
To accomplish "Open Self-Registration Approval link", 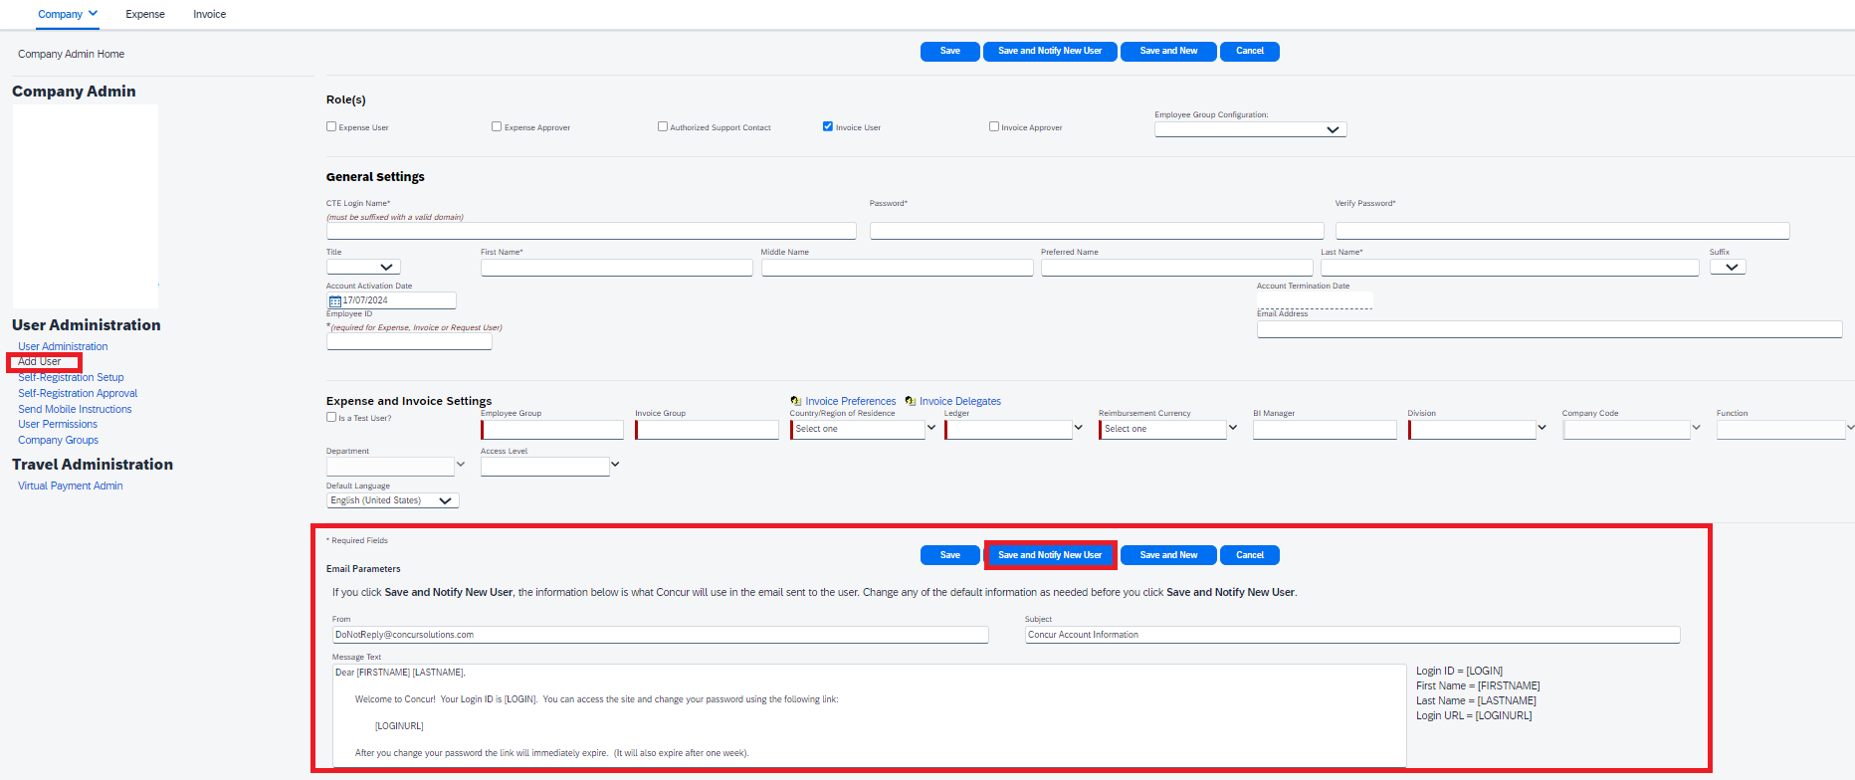I will (78, 393).
